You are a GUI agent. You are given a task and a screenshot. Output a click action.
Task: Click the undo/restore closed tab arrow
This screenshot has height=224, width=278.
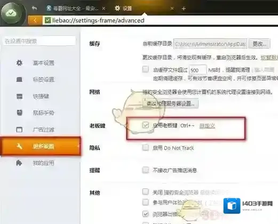point(34,8)
